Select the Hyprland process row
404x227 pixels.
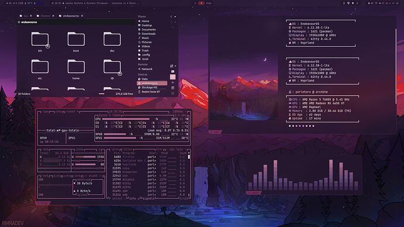coord(149,164)
